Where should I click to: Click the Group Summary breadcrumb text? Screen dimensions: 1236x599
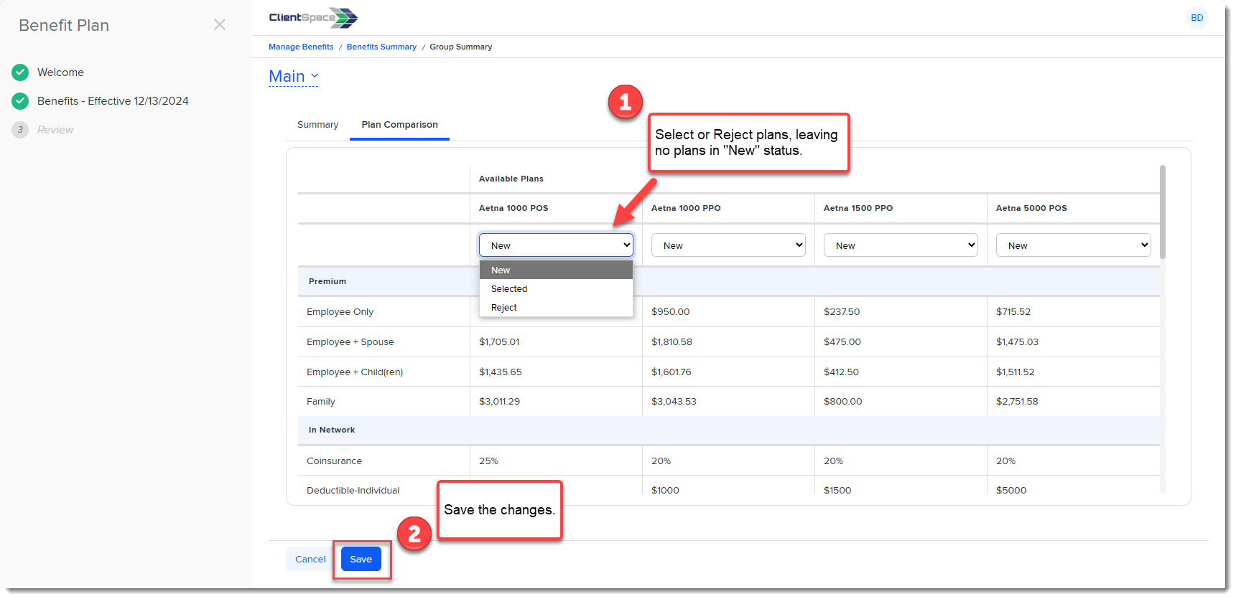461,47
